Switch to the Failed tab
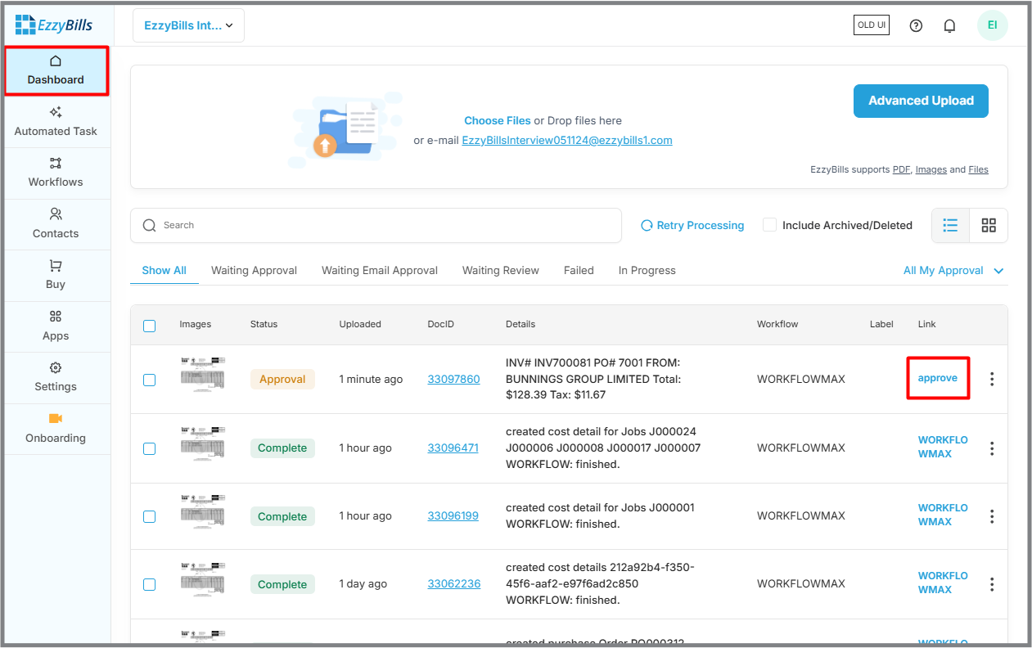Viewport: 1032px width, 648px height. tap(579, 270)
